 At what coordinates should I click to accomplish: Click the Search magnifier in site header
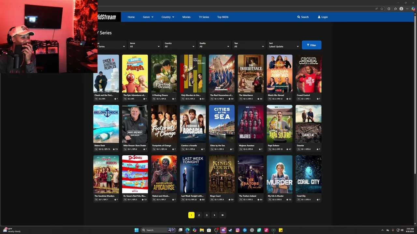303,17
